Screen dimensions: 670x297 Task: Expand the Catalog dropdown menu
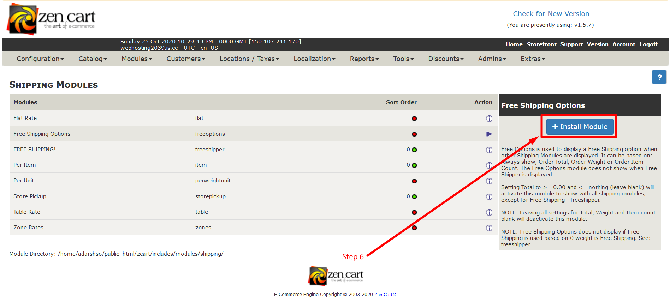click(93, 59)
